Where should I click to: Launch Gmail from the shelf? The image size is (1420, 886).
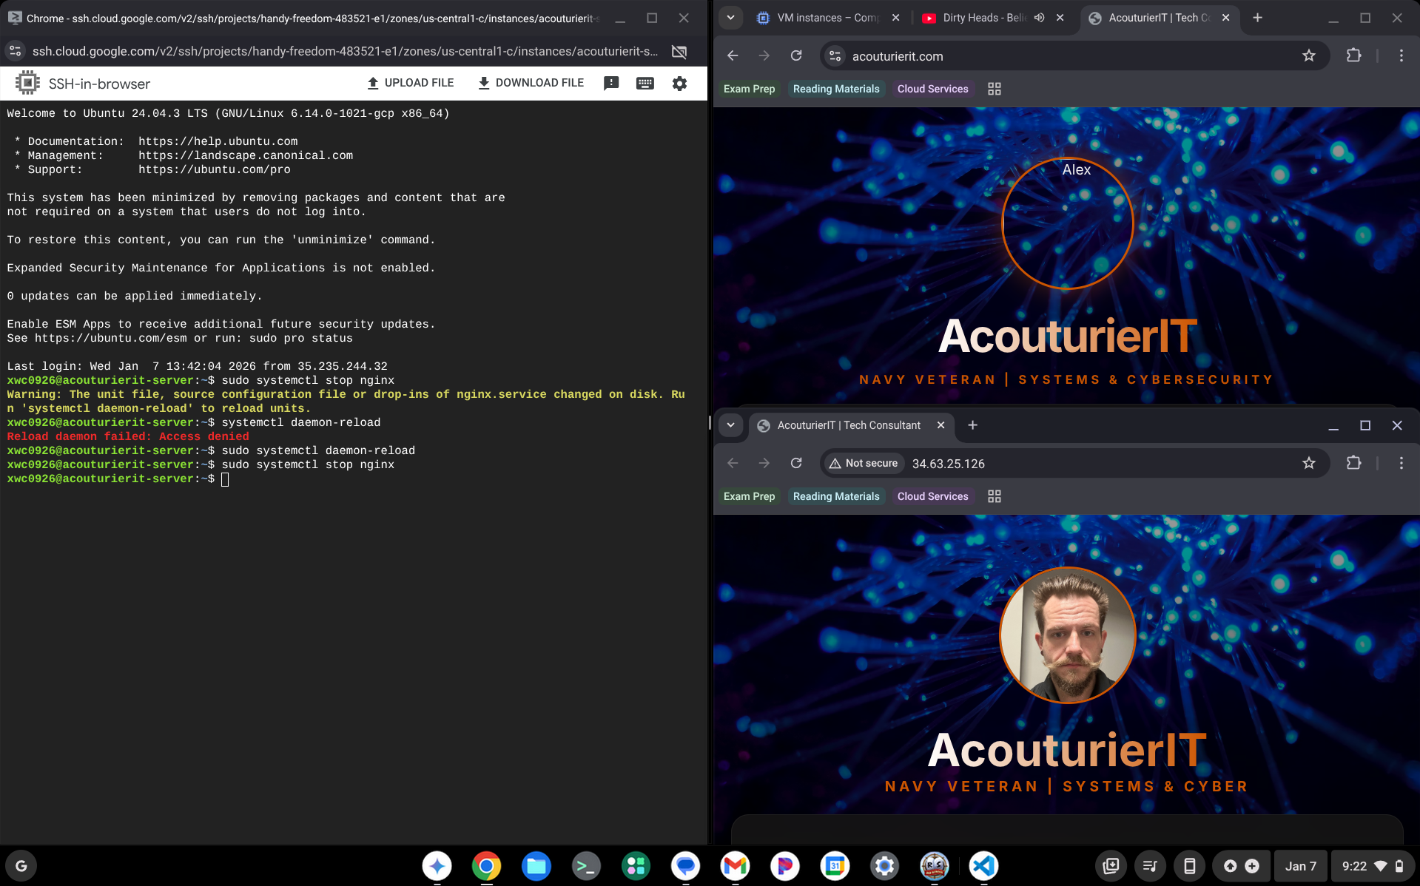pyautogui.click(x=735, y=865)
